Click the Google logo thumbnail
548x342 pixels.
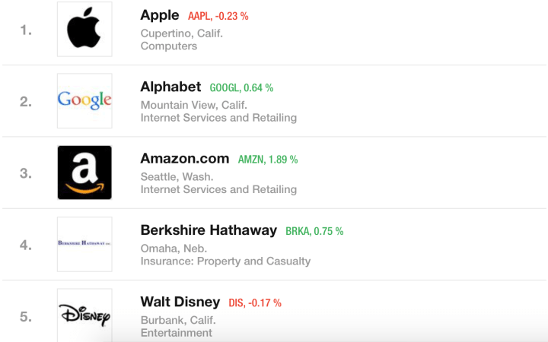[84, 100]
